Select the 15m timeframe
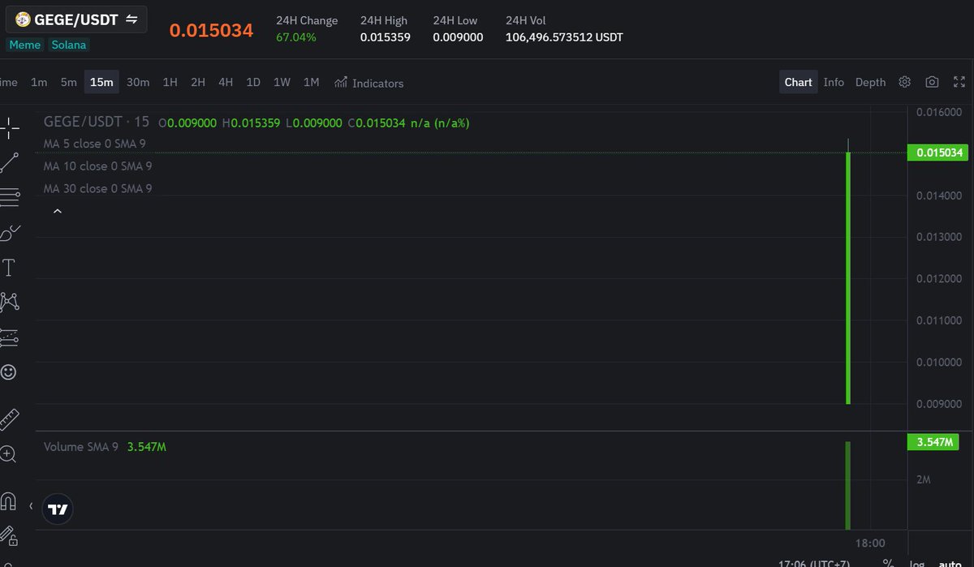 [101, 82]
